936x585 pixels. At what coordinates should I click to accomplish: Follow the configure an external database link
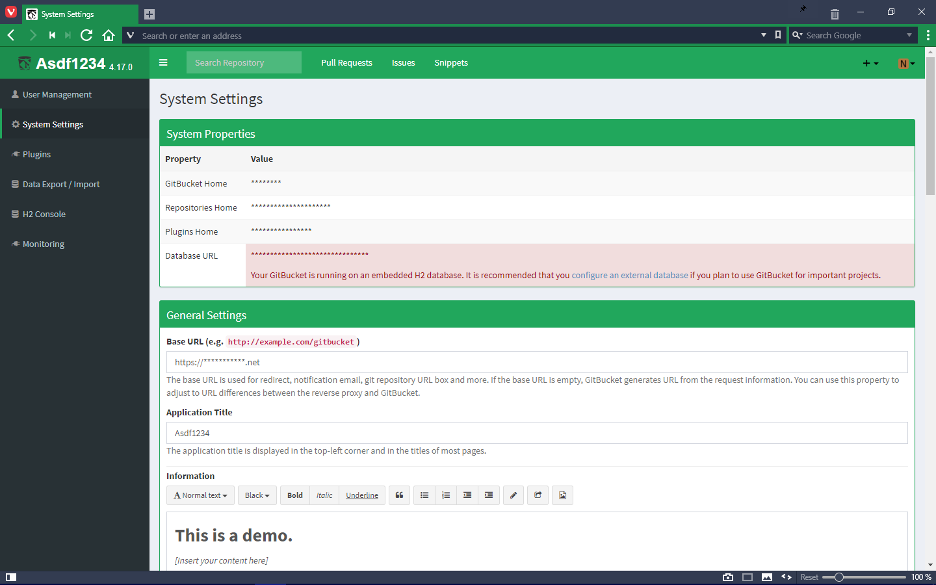629,275
